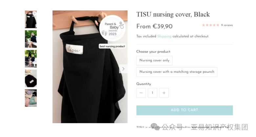Decrease quantity with the minus button
This screenshot has height=137, width=256.
pos(141,93)
